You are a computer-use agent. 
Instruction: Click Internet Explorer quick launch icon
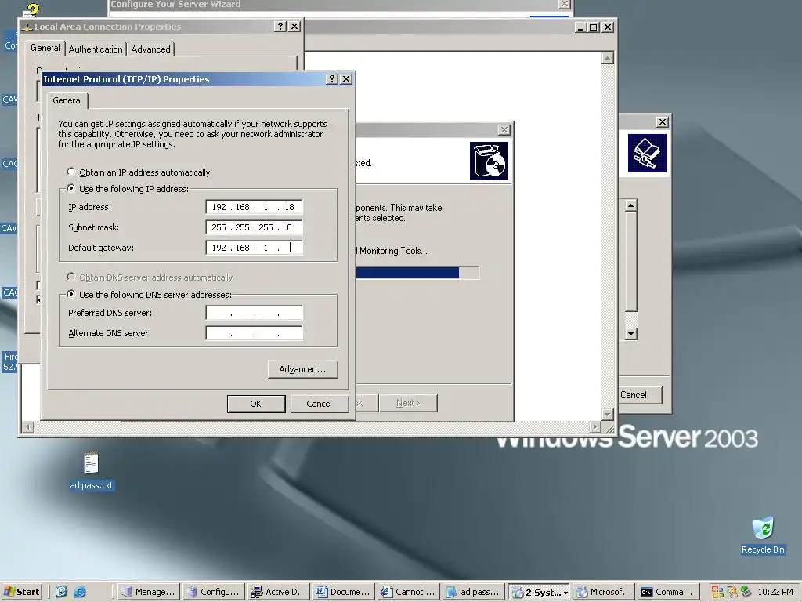(80, 592)
